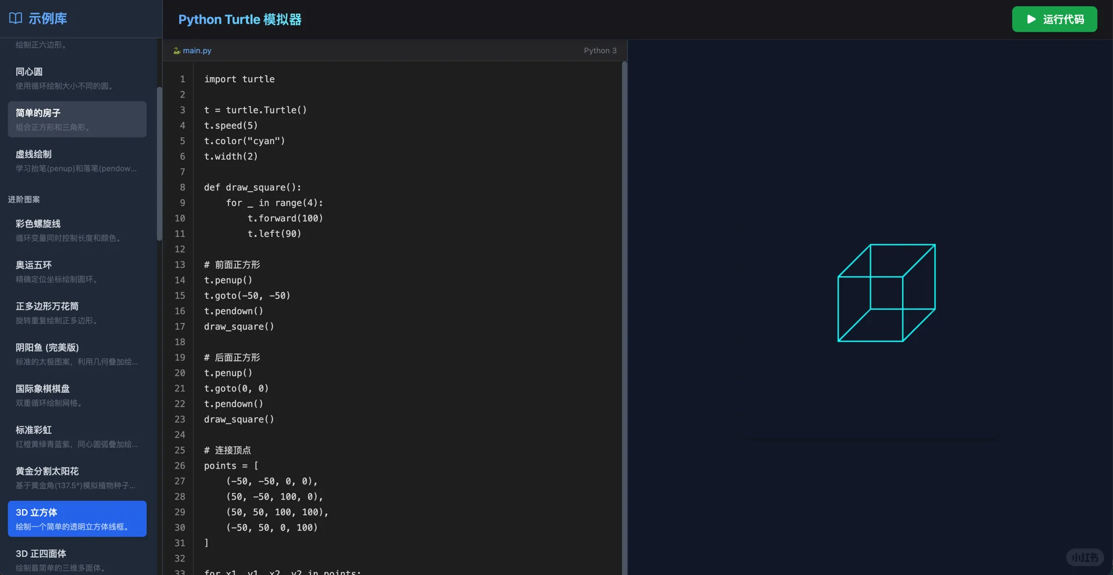The image size is (1113, 575).
Task: Click the 小红书 badge in bottom right corner
Action: pos(1086,558)
